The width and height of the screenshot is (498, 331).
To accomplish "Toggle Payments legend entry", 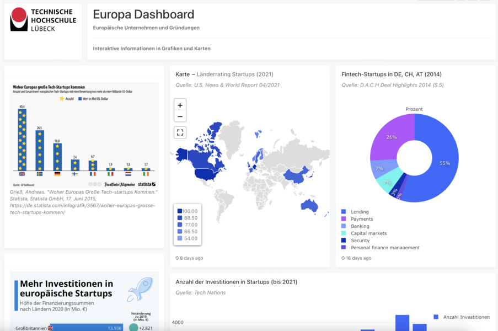I will click(x=357, y=219).
